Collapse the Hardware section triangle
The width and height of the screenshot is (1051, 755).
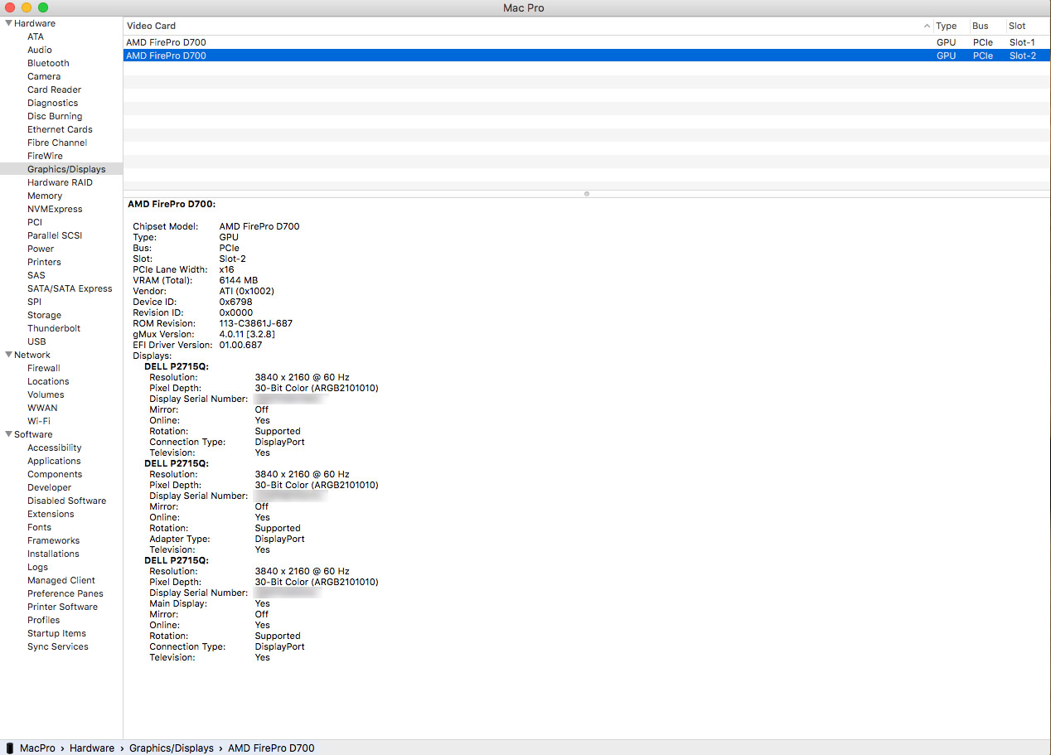(x=8, y=23)
